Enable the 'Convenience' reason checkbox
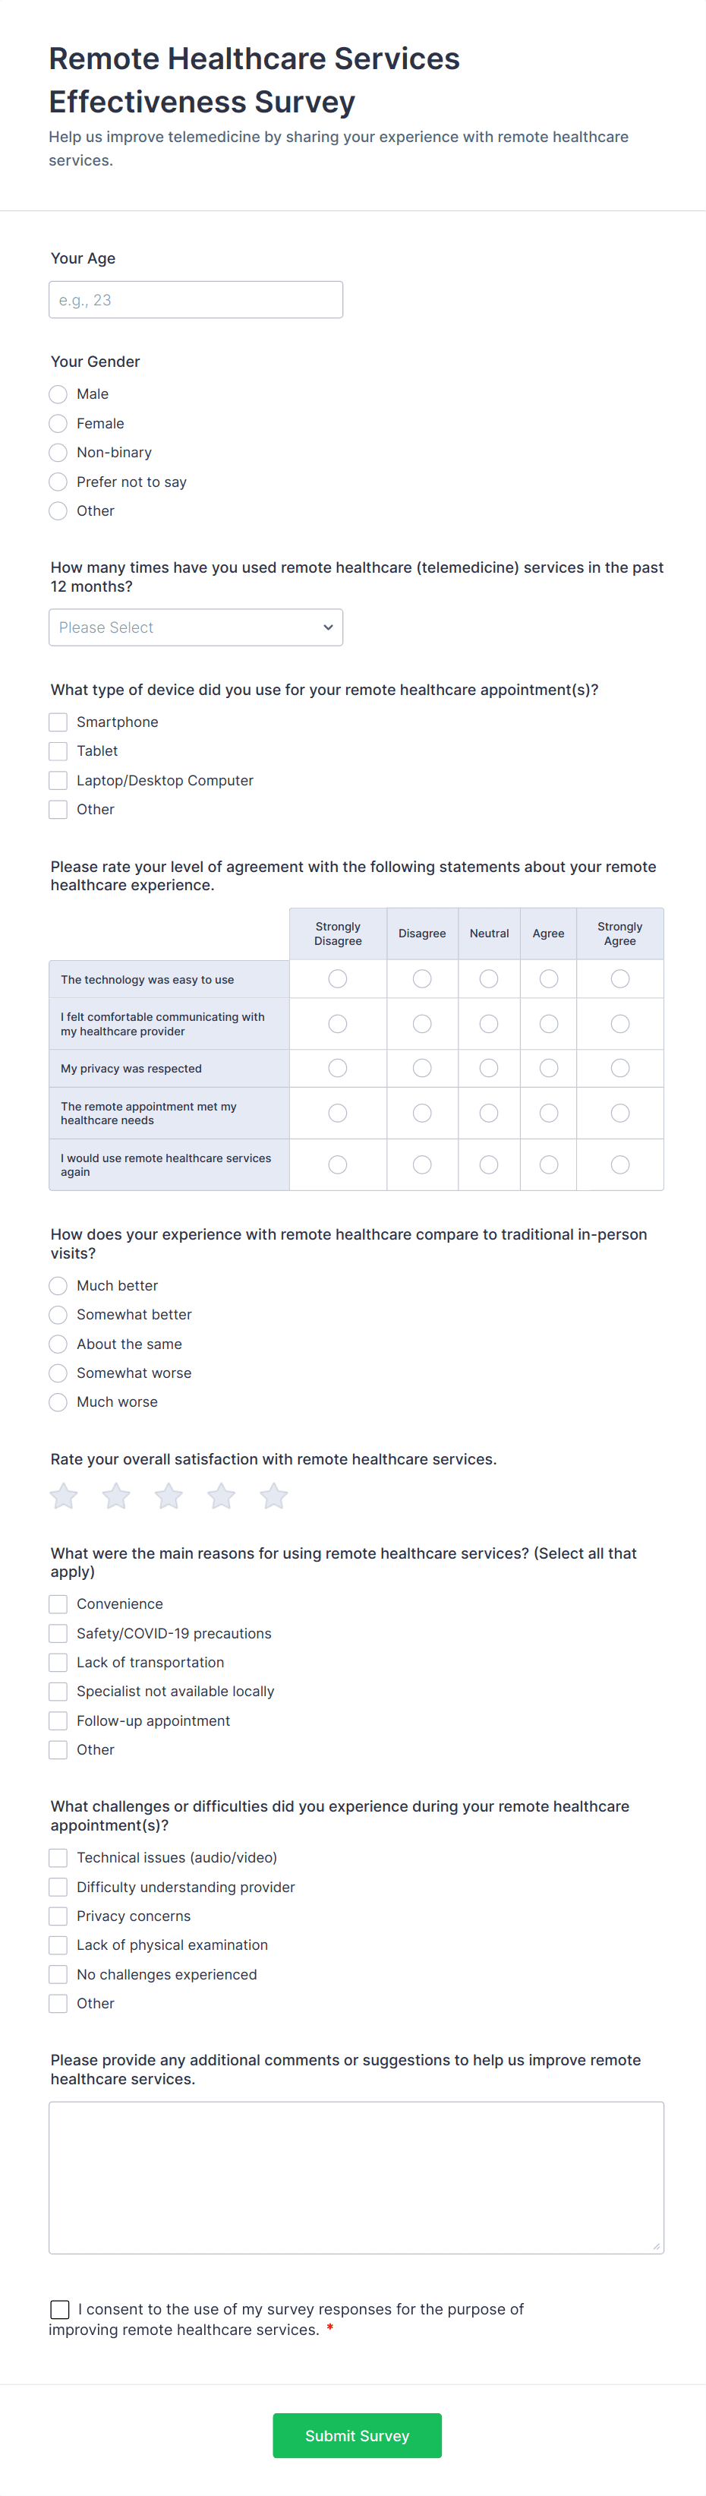This screenshot has height=2496, width=706. 57,1603
